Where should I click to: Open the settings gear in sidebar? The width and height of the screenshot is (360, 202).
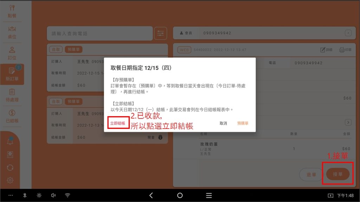10,180
